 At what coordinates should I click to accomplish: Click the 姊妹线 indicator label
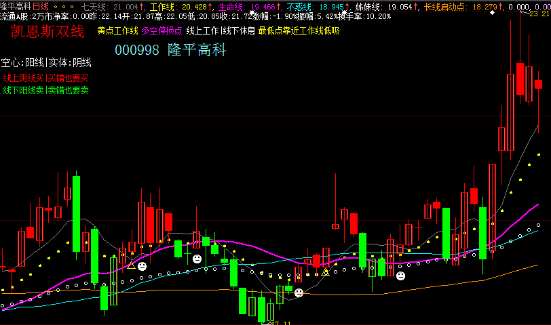point(368,6)
